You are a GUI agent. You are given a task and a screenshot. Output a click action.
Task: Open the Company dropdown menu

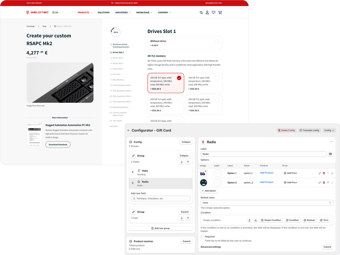coord(164,13)
